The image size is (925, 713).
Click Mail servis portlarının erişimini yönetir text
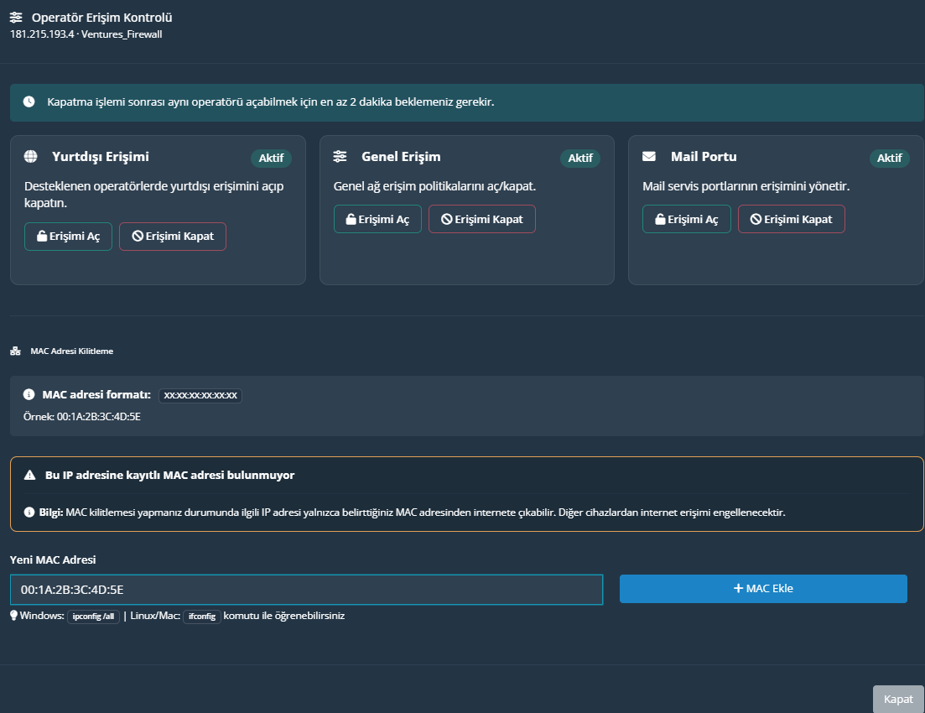point(746,186)
